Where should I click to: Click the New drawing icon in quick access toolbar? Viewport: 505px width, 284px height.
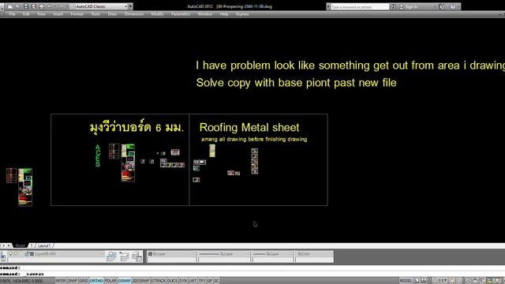(x=10, y=6)
